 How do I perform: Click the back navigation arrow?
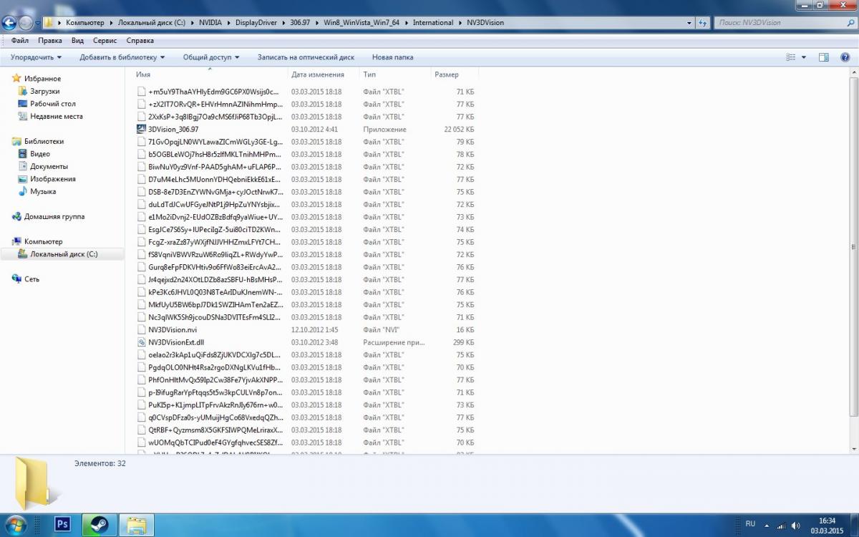9,23
